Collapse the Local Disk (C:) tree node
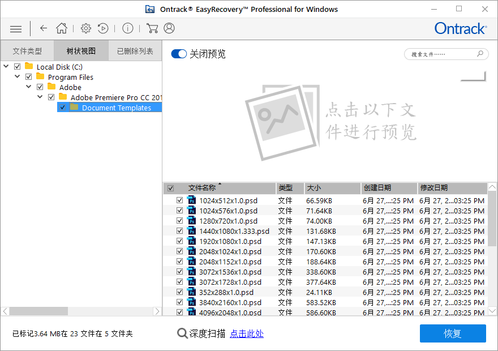Screen dimensions: 498x351 click(x=6, y=66)
